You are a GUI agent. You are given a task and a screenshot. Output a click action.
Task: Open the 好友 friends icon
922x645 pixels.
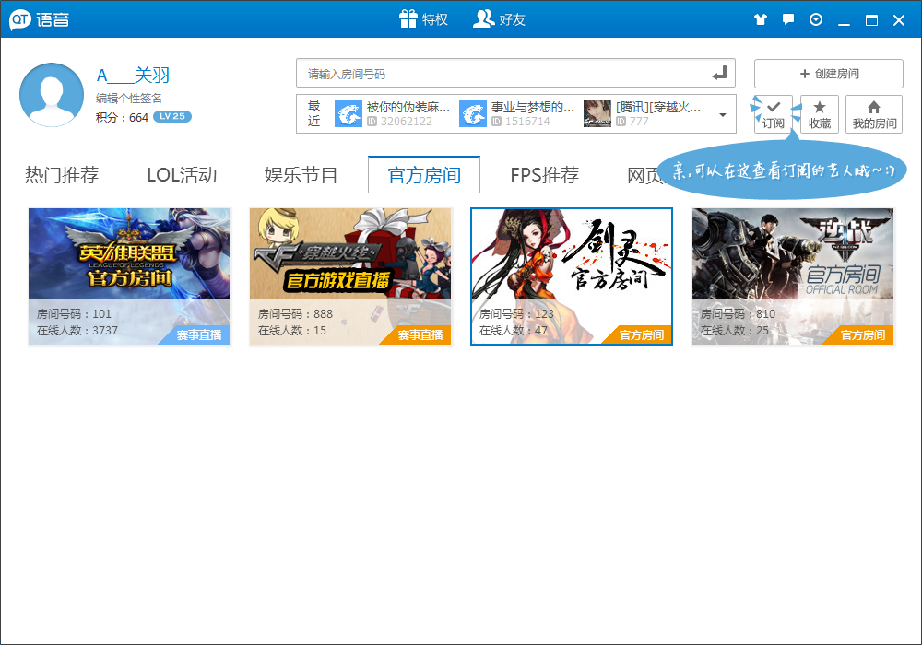click(483, 18)
